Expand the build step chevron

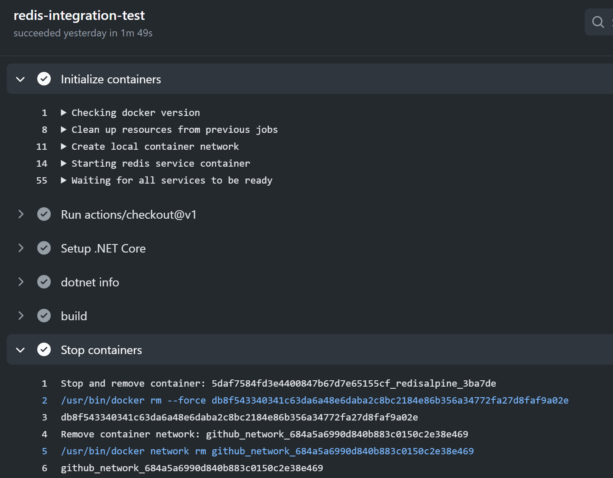click(20, 316)
